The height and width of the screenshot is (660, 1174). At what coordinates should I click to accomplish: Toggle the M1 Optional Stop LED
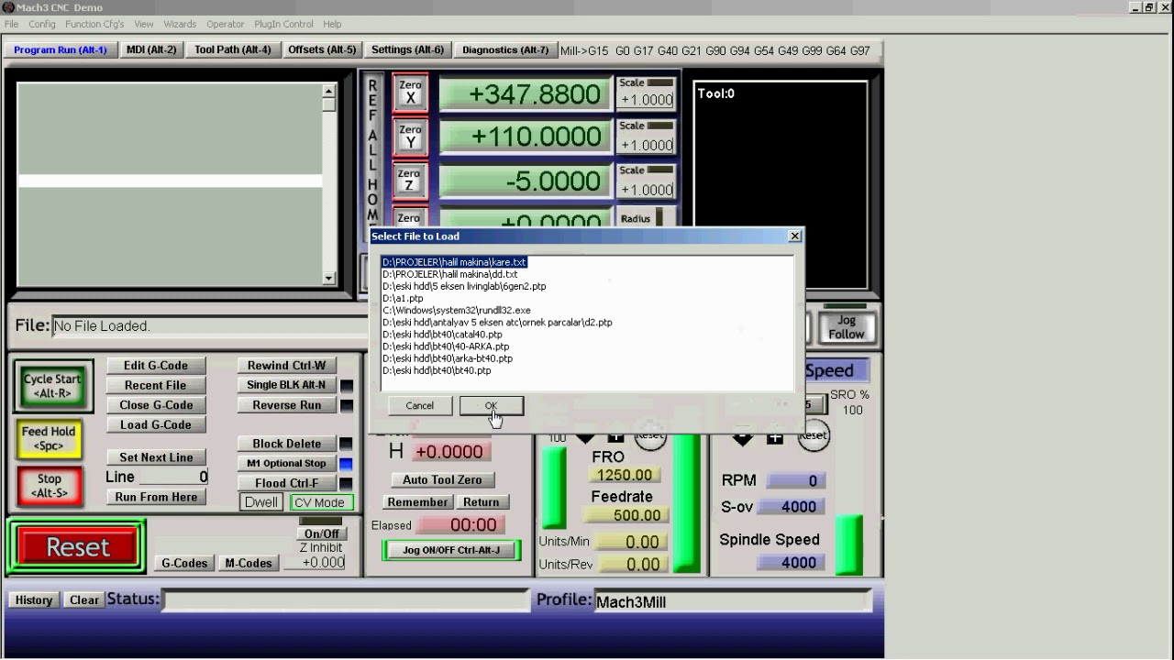(346, 464)
